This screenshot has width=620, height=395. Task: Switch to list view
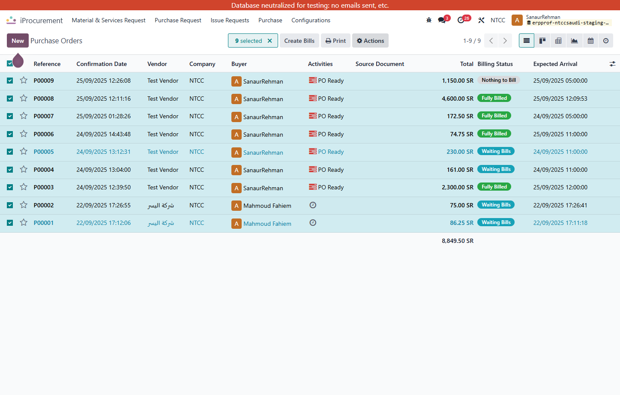pos(527,41)
